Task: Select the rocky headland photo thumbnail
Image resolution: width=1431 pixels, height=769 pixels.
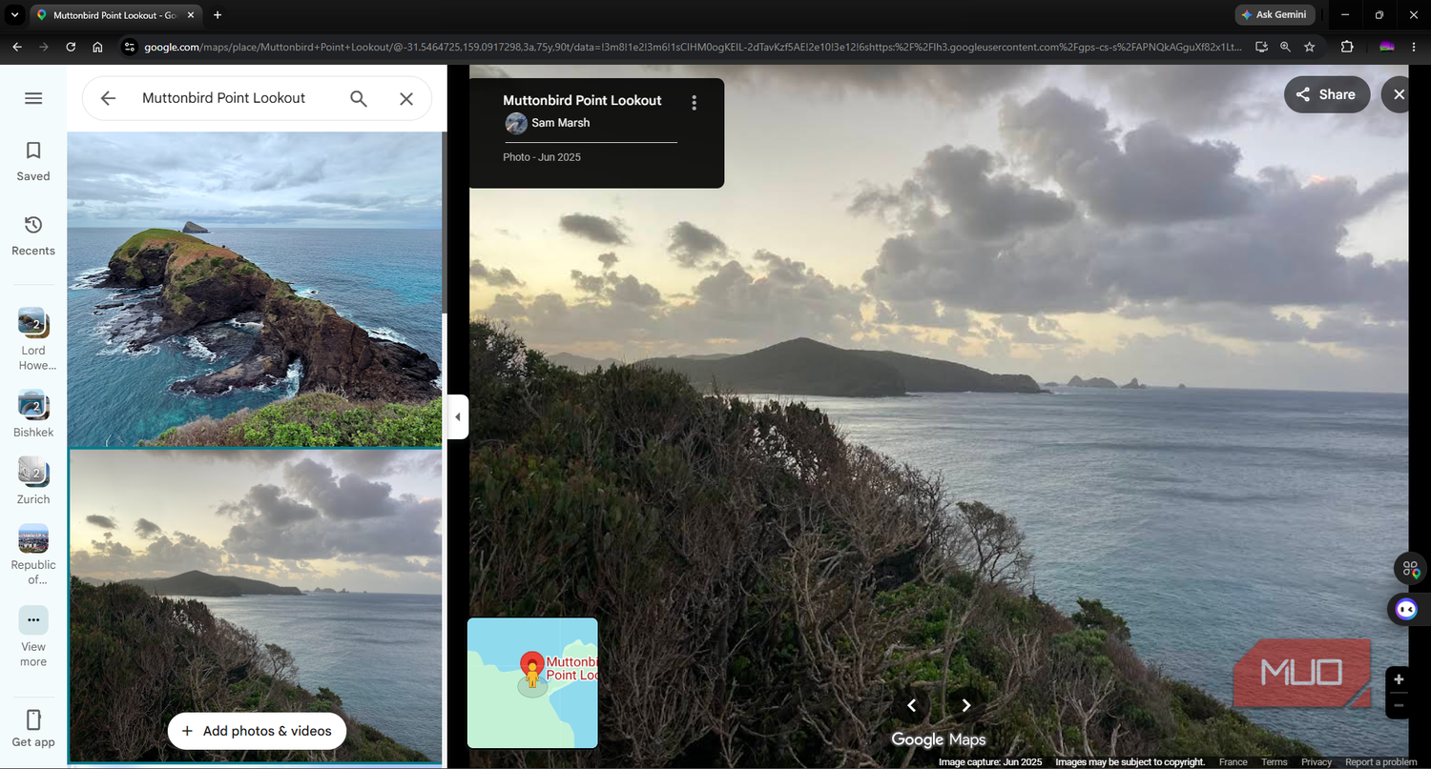Action: (255, 289)
